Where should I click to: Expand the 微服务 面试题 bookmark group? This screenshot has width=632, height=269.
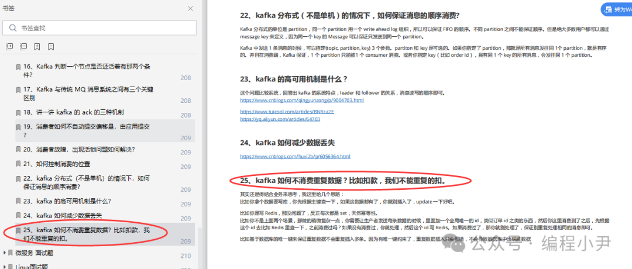tap(5, 253)
